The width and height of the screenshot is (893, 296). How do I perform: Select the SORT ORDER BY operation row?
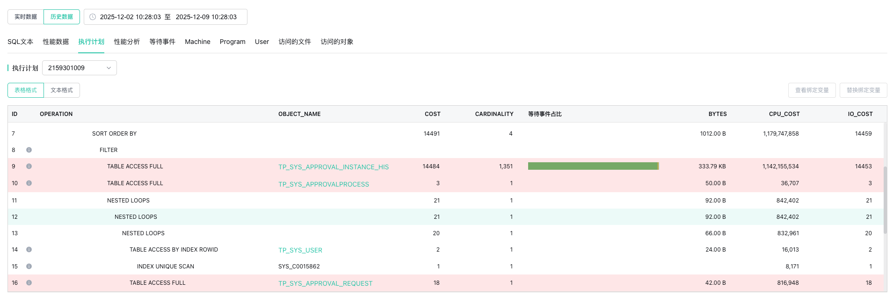click(x=446, y=134)
